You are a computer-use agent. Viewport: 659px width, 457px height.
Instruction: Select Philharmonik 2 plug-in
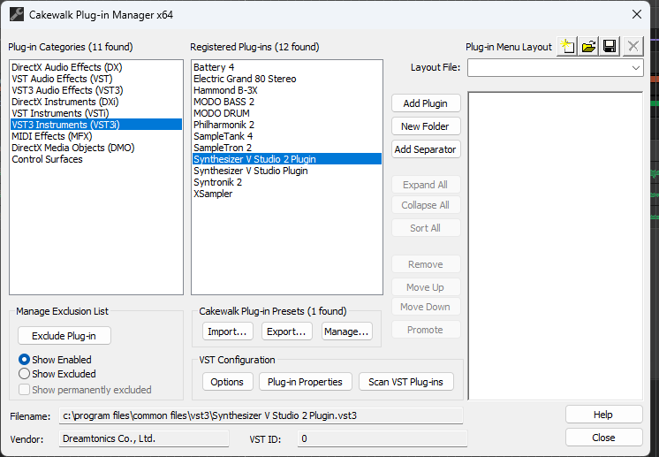coord(287,125)
